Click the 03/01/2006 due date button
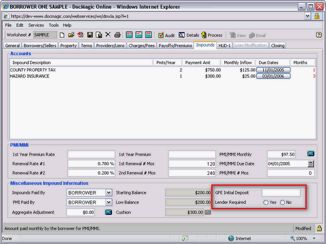 tap(273, 76)
